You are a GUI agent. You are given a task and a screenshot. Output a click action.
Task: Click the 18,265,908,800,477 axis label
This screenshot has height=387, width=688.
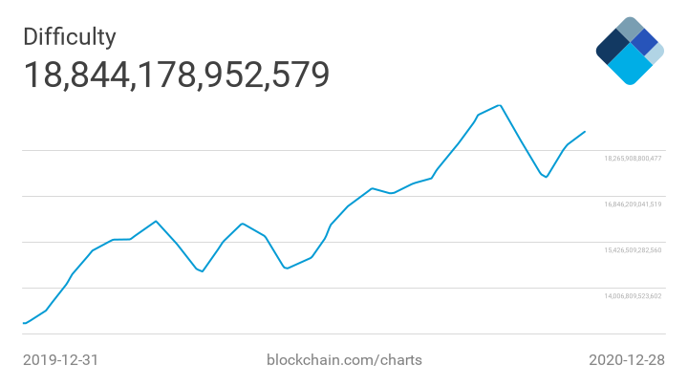tap(633, 158)
